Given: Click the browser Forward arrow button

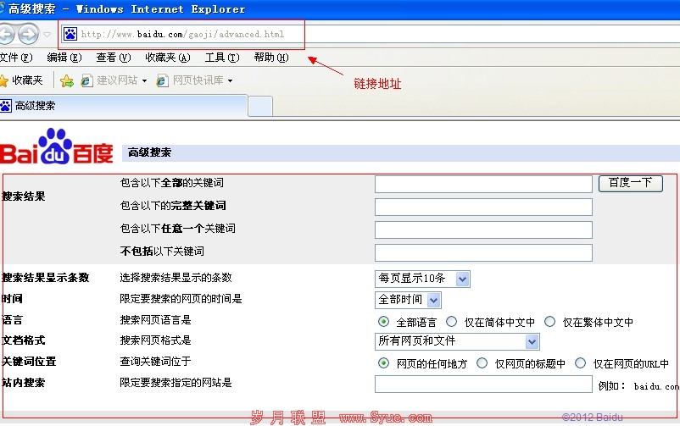Looking at the screenshot, I should (28, 35).
